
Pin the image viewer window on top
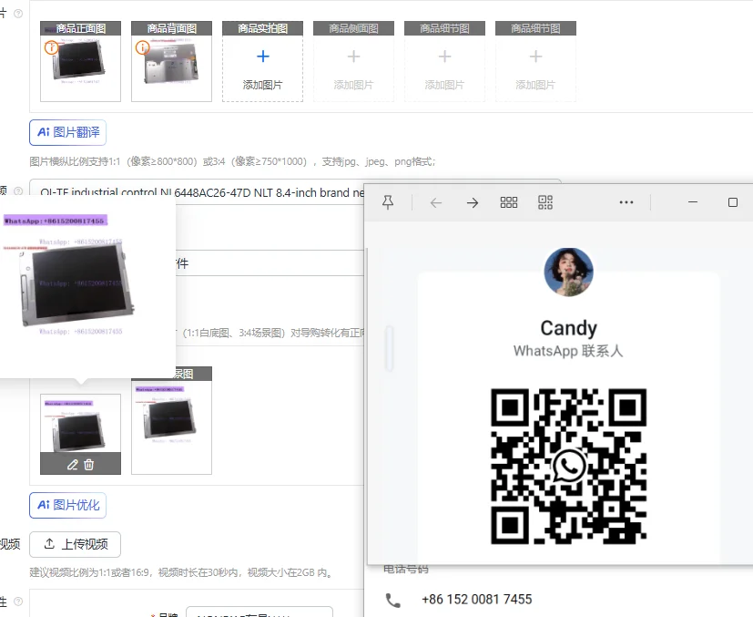click(388, 202)
